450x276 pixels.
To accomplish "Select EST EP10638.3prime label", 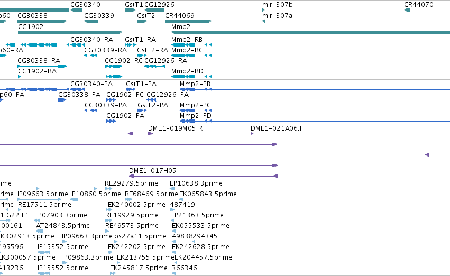I will 196,183.
